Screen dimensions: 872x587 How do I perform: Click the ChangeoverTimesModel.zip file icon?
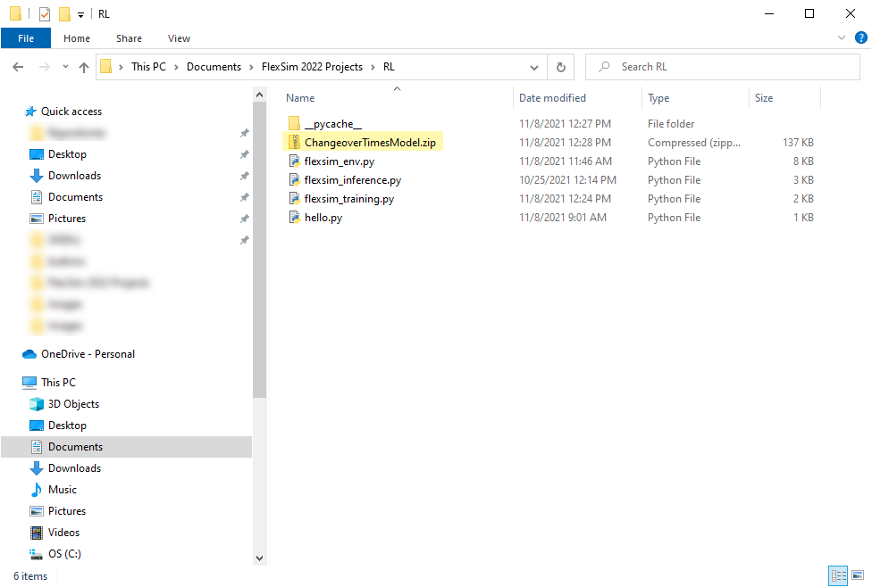click(x=294, y=143)
